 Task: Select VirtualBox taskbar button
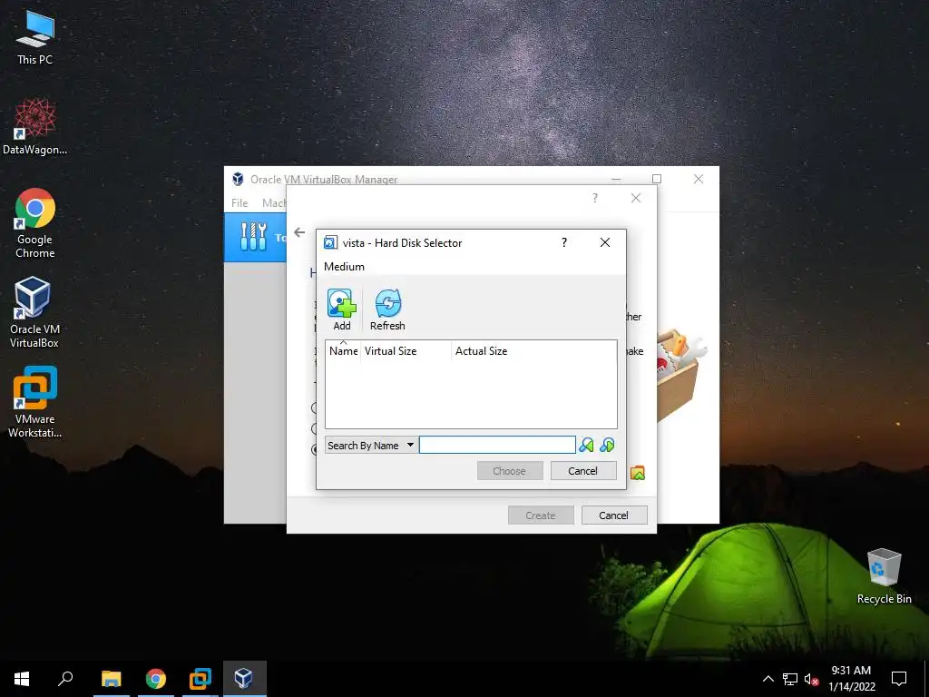pyautogui.click(x=244, y=679)
